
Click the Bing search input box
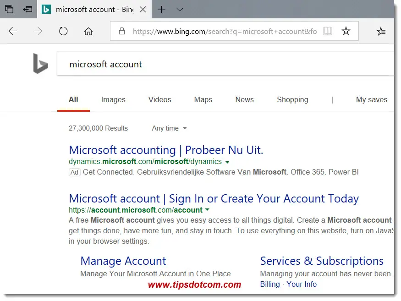tap(225, 64)
